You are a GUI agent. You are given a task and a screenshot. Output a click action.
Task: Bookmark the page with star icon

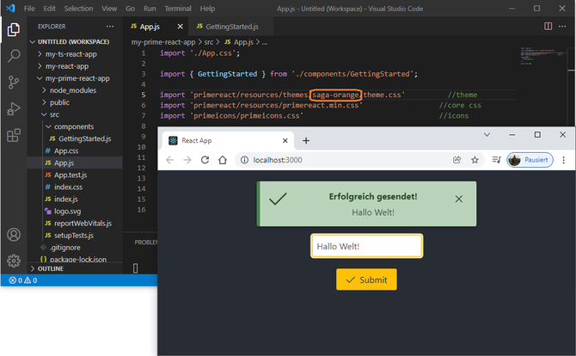[475, 160]
